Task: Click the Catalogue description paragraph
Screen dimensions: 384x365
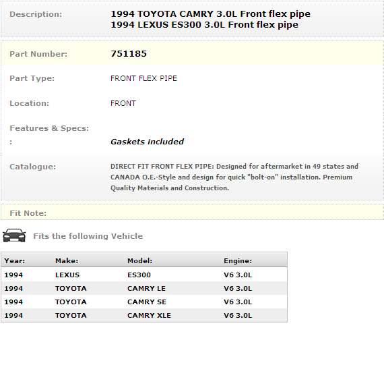Action: point(234,177)
